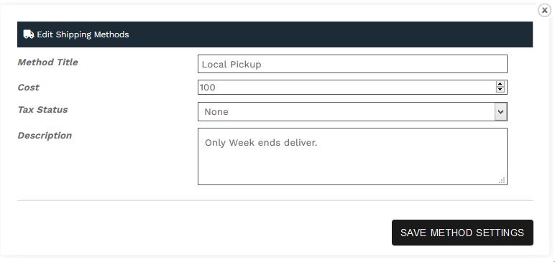
Task: Increase Cost with the up spinner arrow
Action: (500, 84)
